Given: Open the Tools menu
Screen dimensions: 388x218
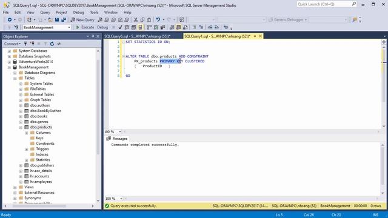Looking at the screenshot, I should (94, 12).
